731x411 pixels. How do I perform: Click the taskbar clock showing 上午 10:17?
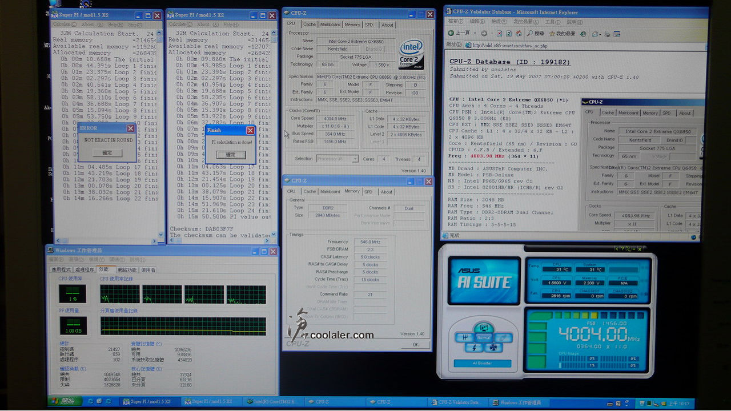coord(679,402)
